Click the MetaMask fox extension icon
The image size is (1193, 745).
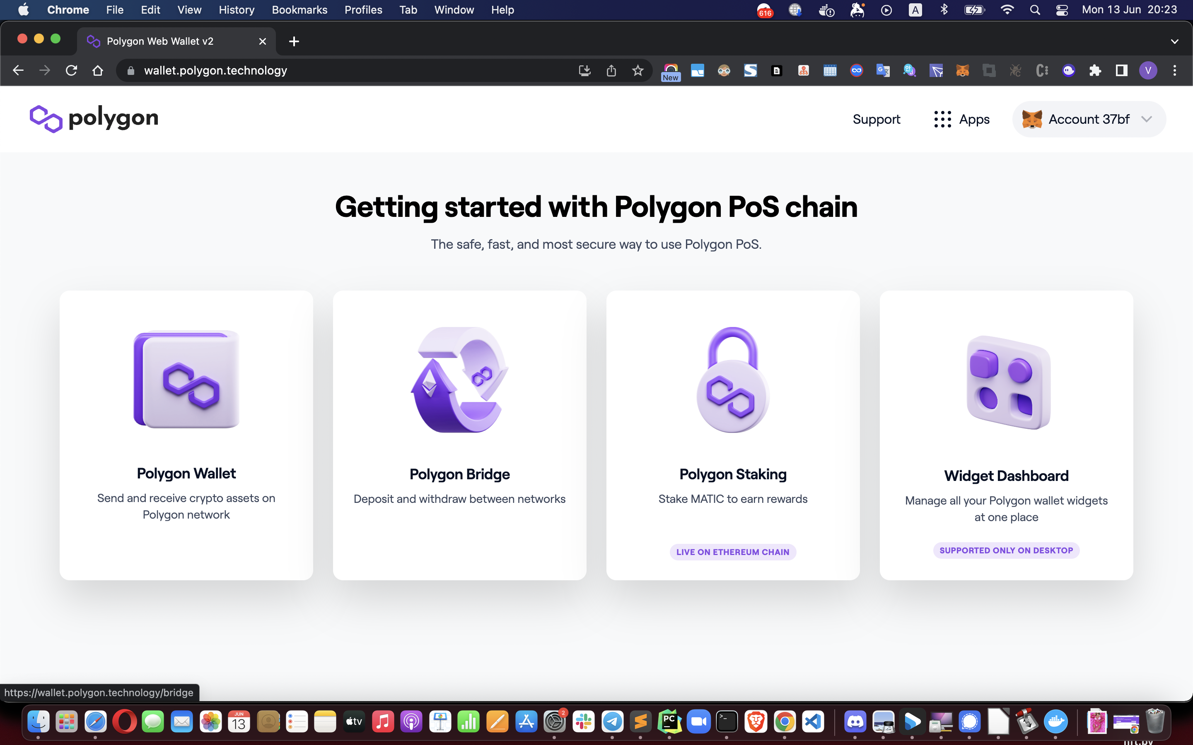962,70
